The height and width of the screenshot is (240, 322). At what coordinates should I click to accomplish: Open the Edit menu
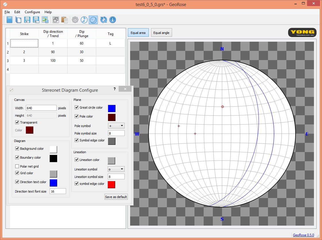point(17,12)
